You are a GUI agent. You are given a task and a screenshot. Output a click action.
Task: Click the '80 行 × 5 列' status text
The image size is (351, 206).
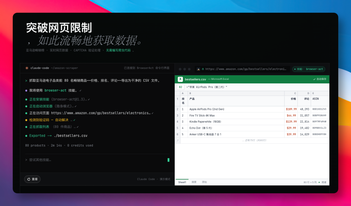[310, 182]
